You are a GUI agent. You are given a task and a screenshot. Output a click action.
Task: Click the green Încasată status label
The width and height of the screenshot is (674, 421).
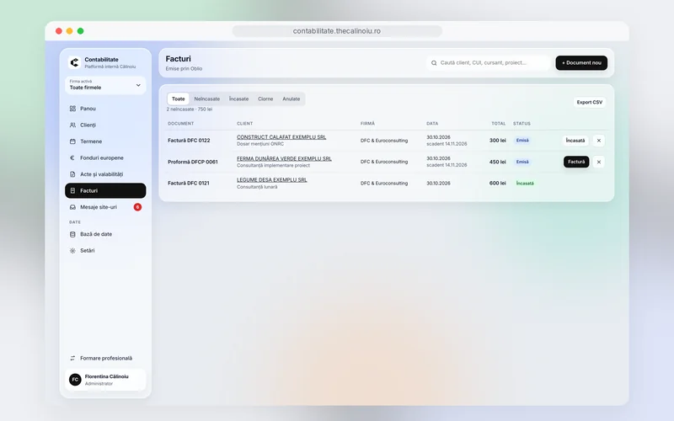(x=525, y=183)
